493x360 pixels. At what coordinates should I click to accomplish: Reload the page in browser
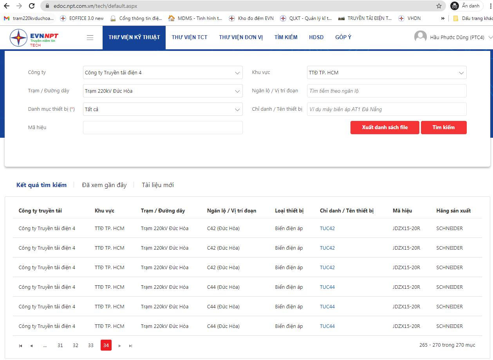(x=32, y=6)
